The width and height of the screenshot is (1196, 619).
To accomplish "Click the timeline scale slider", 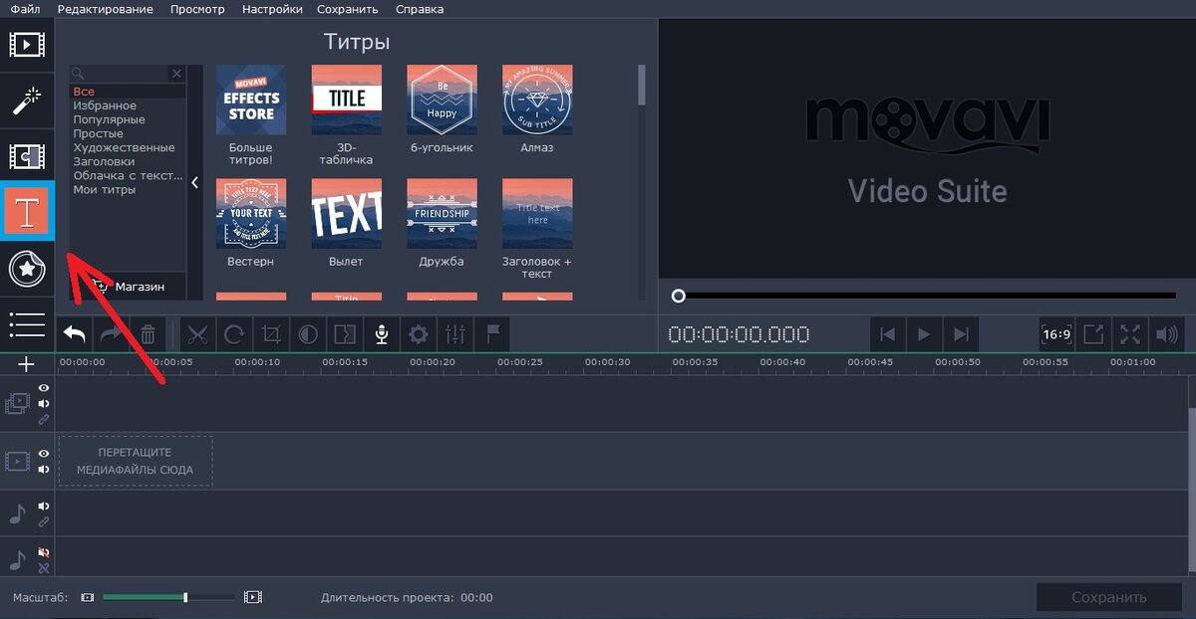I will pyautogui.click(x=168, y=597).
